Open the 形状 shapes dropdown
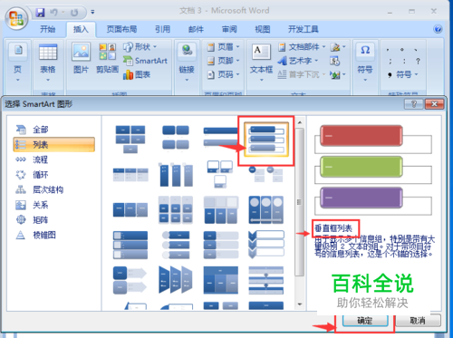The height and width of the screenshot is (338, 453). pyautogui.click(x=140, y=47)
